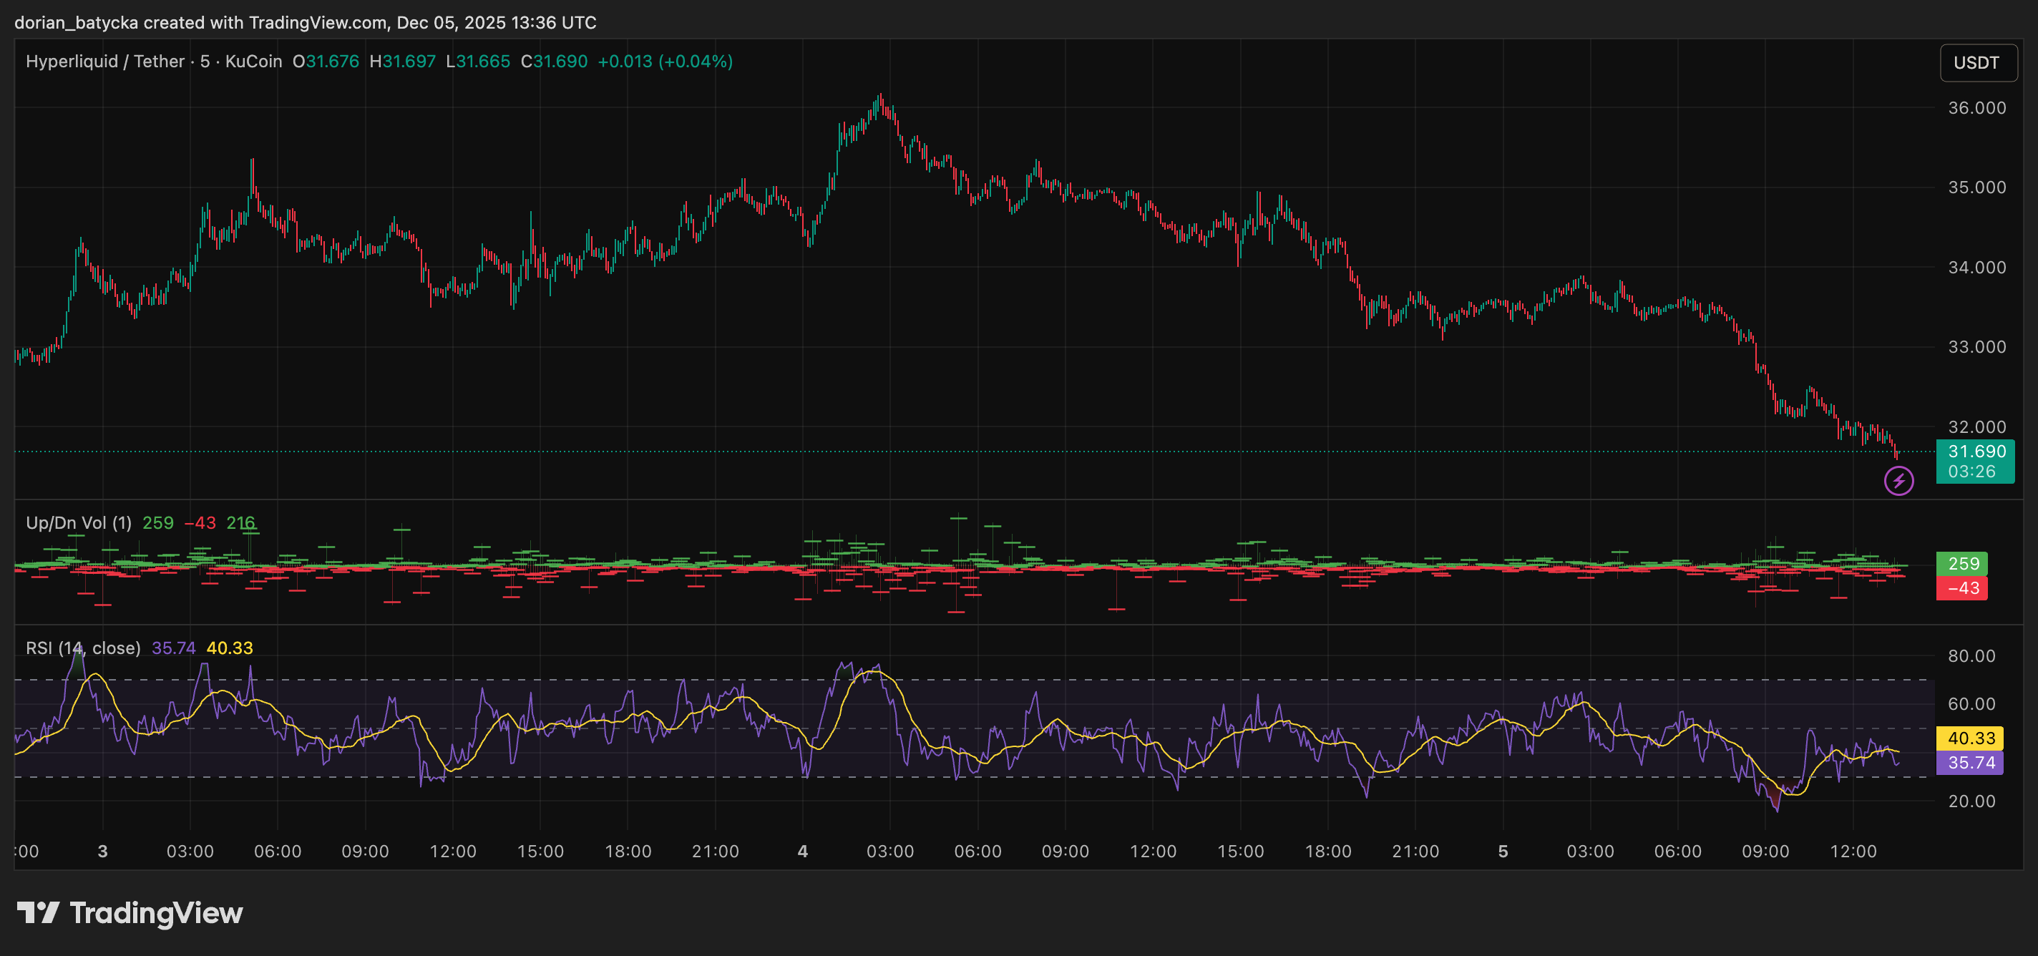Select the yellow RSI value tag 40.33
Image resolution: width=2038 pixels, height=956 pixels.
point(1971,738)
